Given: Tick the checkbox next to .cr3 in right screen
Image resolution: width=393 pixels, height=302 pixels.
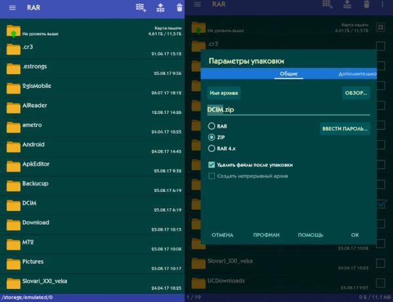Looking at the screenshot, I should pyautogui.click(x=381, y=46).
